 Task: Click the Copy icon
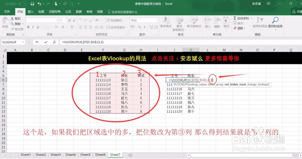(x=12, y=24)
